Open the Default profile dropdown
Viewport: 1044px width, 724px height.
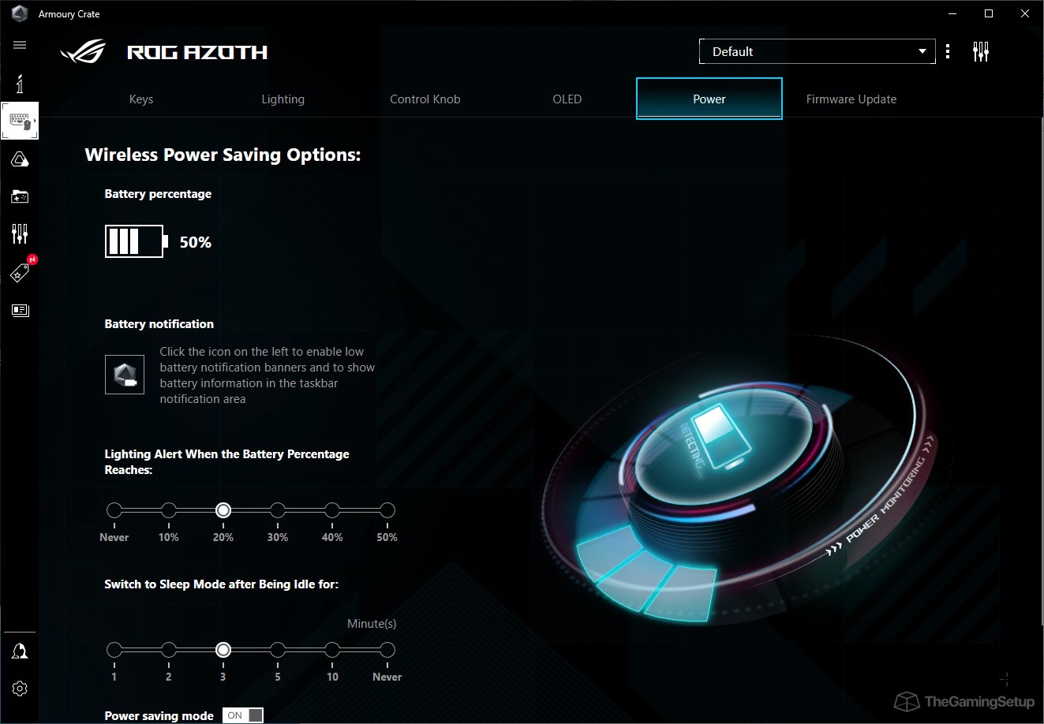pos(817,50)
